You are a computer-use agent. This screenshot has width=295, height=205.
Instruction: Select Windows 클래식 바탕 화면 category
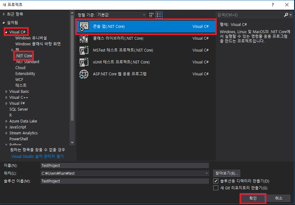(38, 44)
